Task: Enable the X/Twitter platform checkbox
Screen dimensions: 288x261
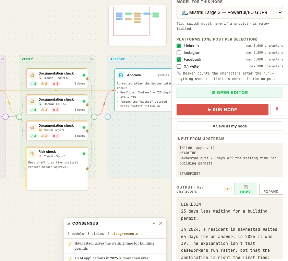Action: pyautogui.click(x=179, y=66)
